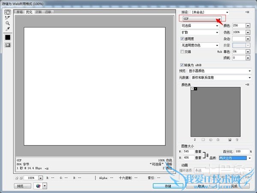Add eyedropper color to the color table

pos(230,140)
